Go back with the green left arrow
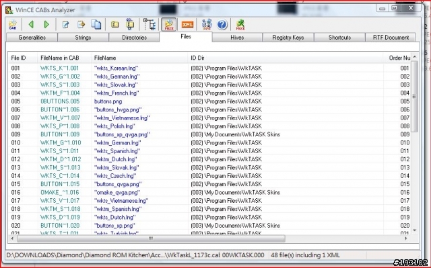The height and width of the screenshot is (268, 431). coord(31,25)
